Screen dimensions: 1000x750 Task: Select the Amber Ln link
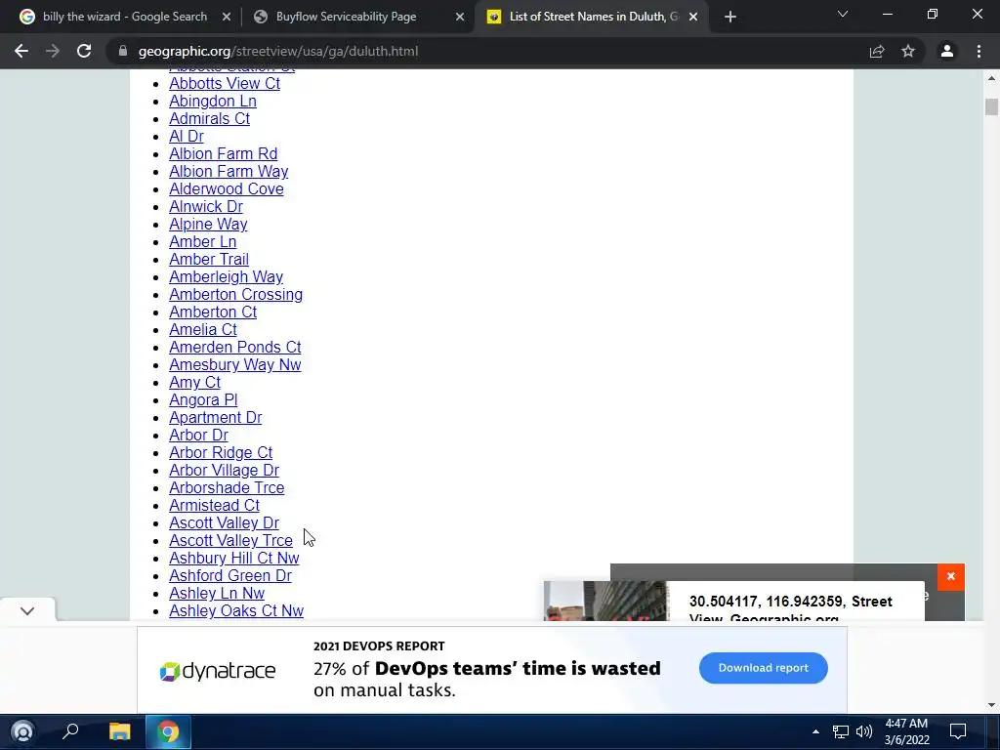coord(203,242)
